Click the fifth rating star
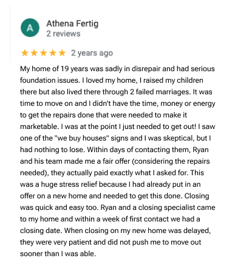 click(62, 53)
